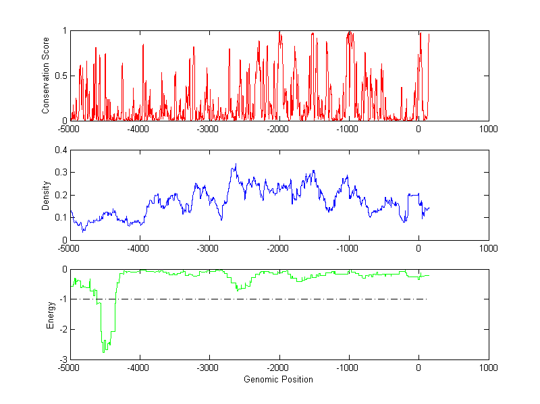Select the dashed threshold line in Energy plot
This screenshot has height=404, width=540.
point(270,299)
